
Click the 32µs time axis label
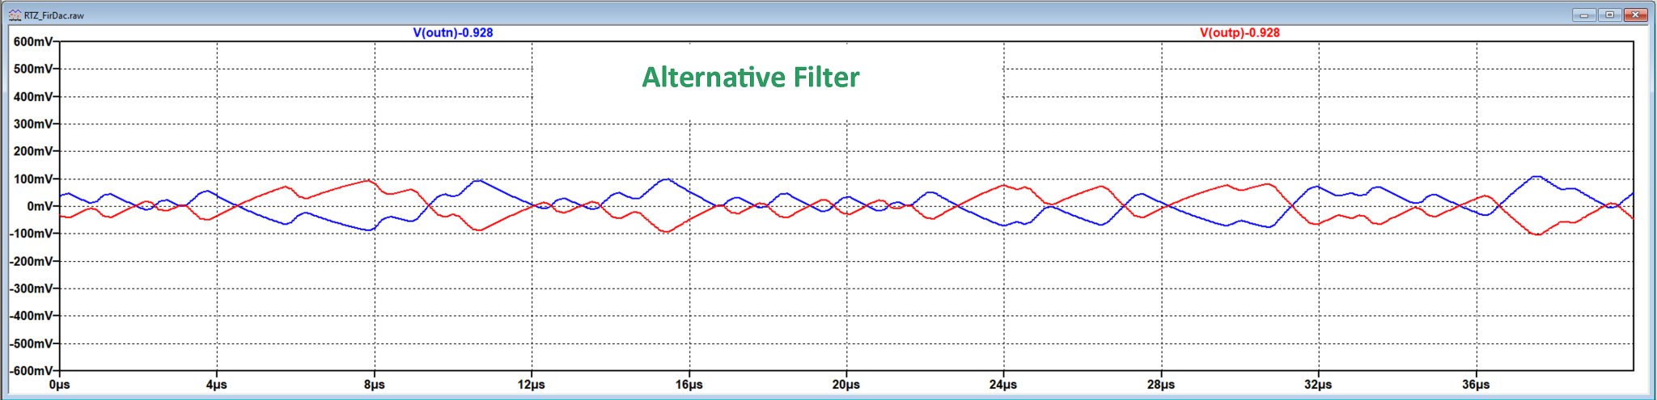pos(1318,385)
